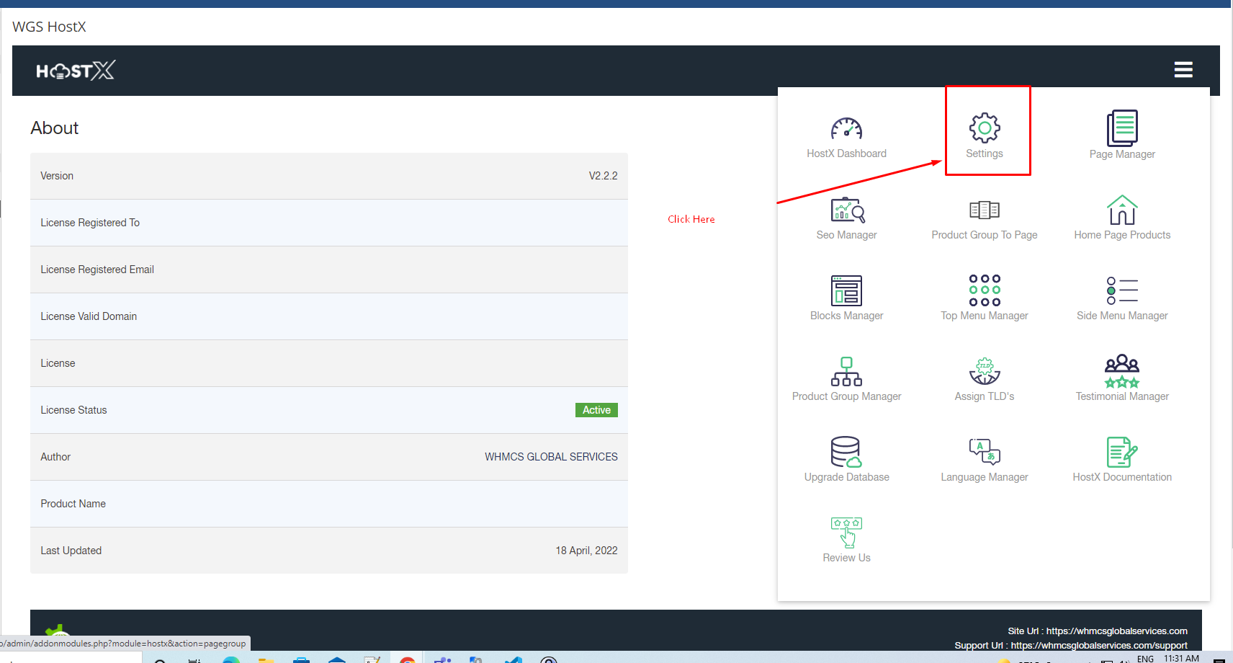The height and width of the screenshot is (663, 1233).
Task: Open the Support Url link in footer
Action: tap(1098, 645)
